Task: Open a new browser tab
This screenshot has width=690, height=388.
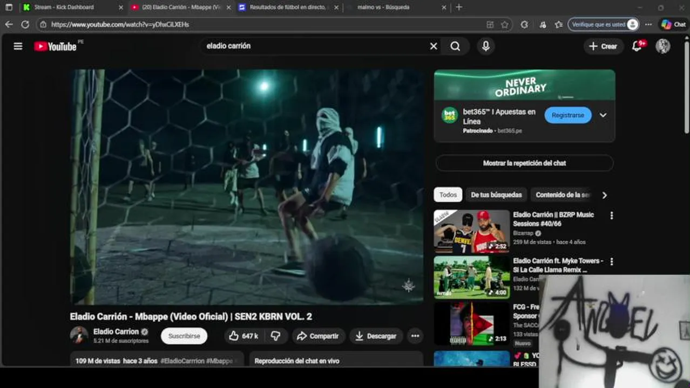Action: click(459, 7)
